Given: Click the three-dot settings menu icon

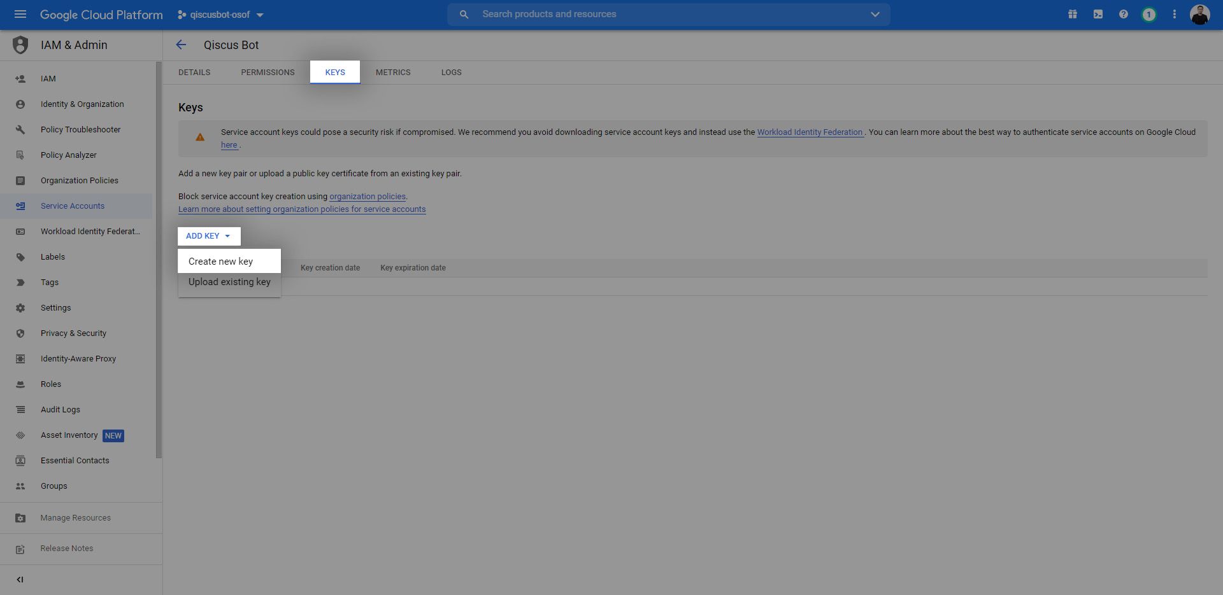Looking at the screenshot, I should 1175,14.
